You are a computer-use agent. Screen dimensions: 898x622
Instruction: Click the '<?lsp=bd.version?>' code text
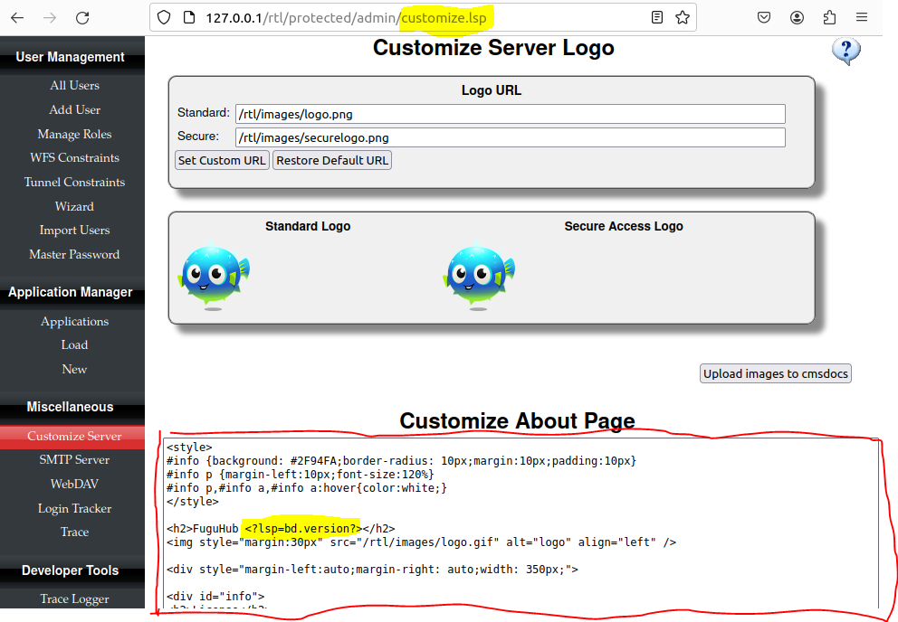pos(303,528)
